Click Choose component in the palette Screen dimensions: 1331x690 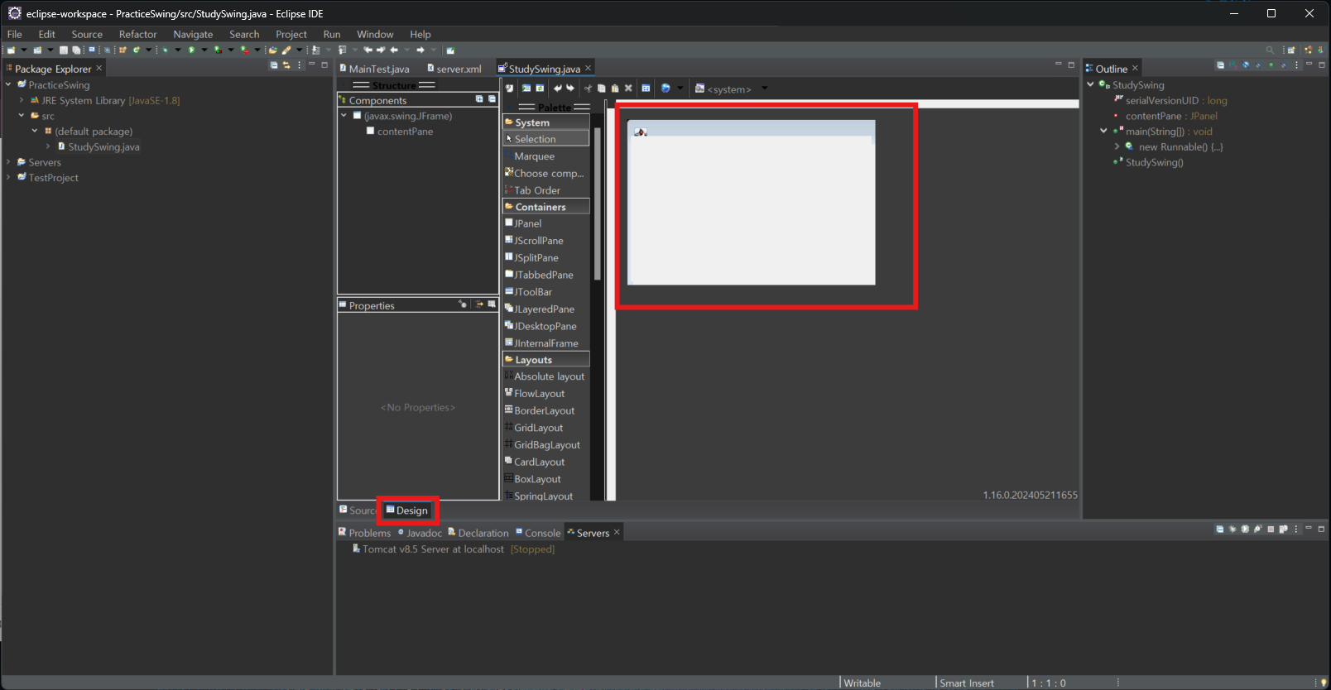pos(544,173)
